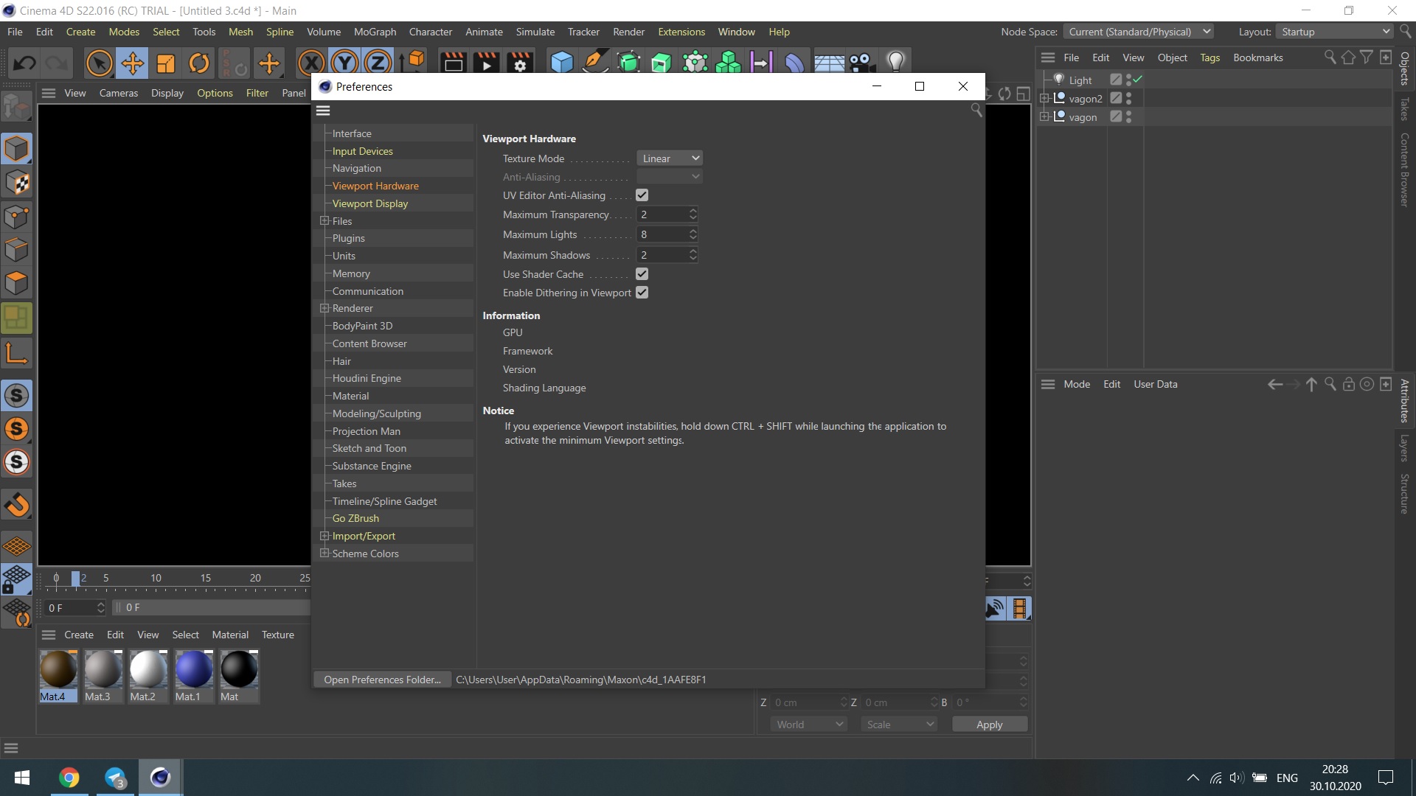Open the World coordinate dropdown

(808, 725)
